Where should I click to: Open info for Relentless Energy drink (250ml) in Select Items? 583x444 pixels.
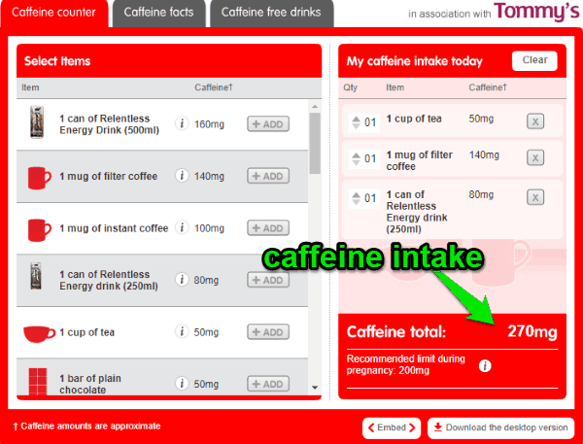click(182, 279)
